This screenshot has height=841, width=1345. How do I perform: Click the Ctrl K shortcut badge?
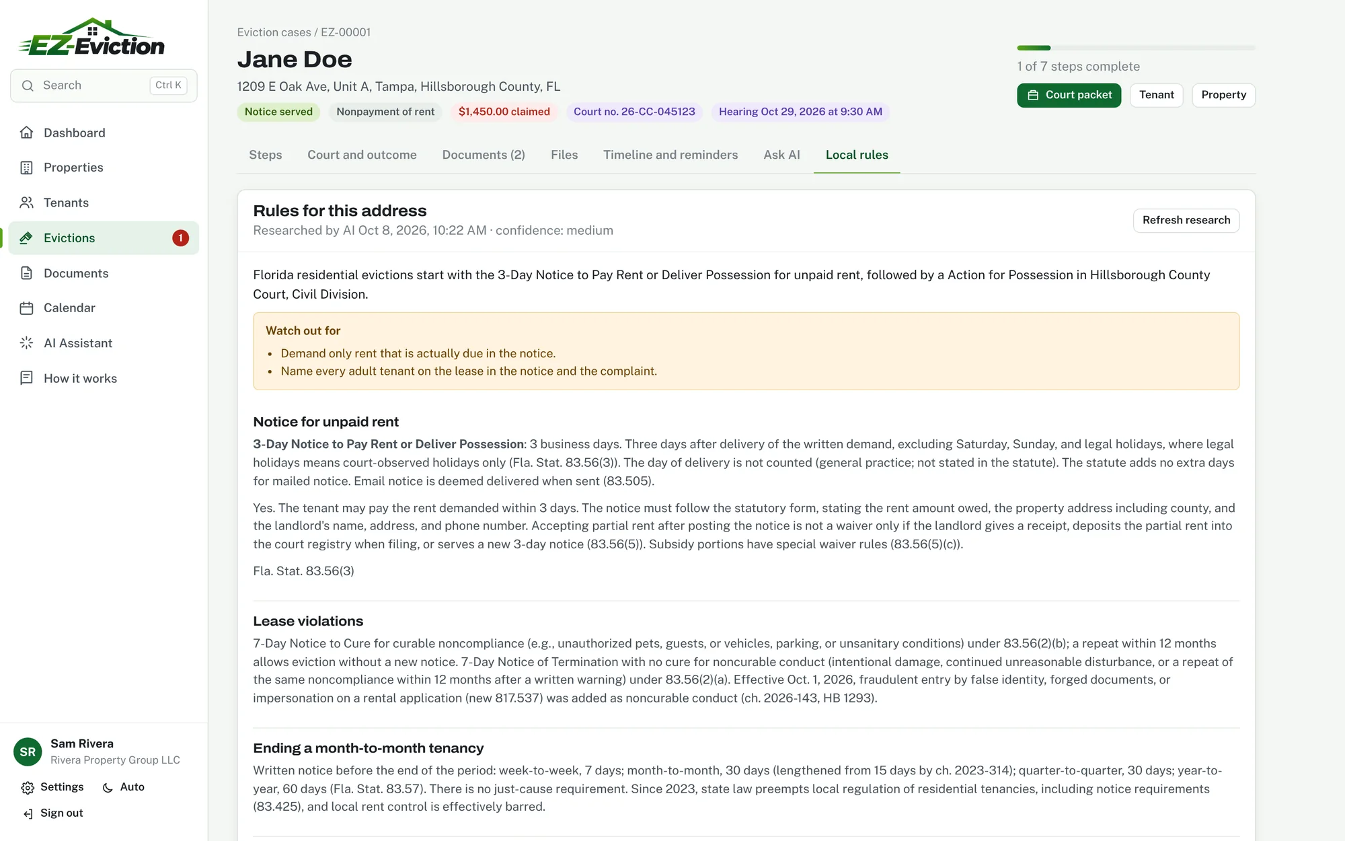click(168, 85)
